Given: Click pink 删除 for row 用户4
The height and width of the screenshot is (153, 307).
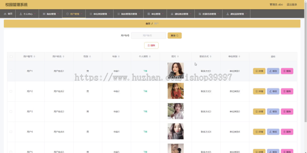Looking at the screenshot, I should (287, 132).
